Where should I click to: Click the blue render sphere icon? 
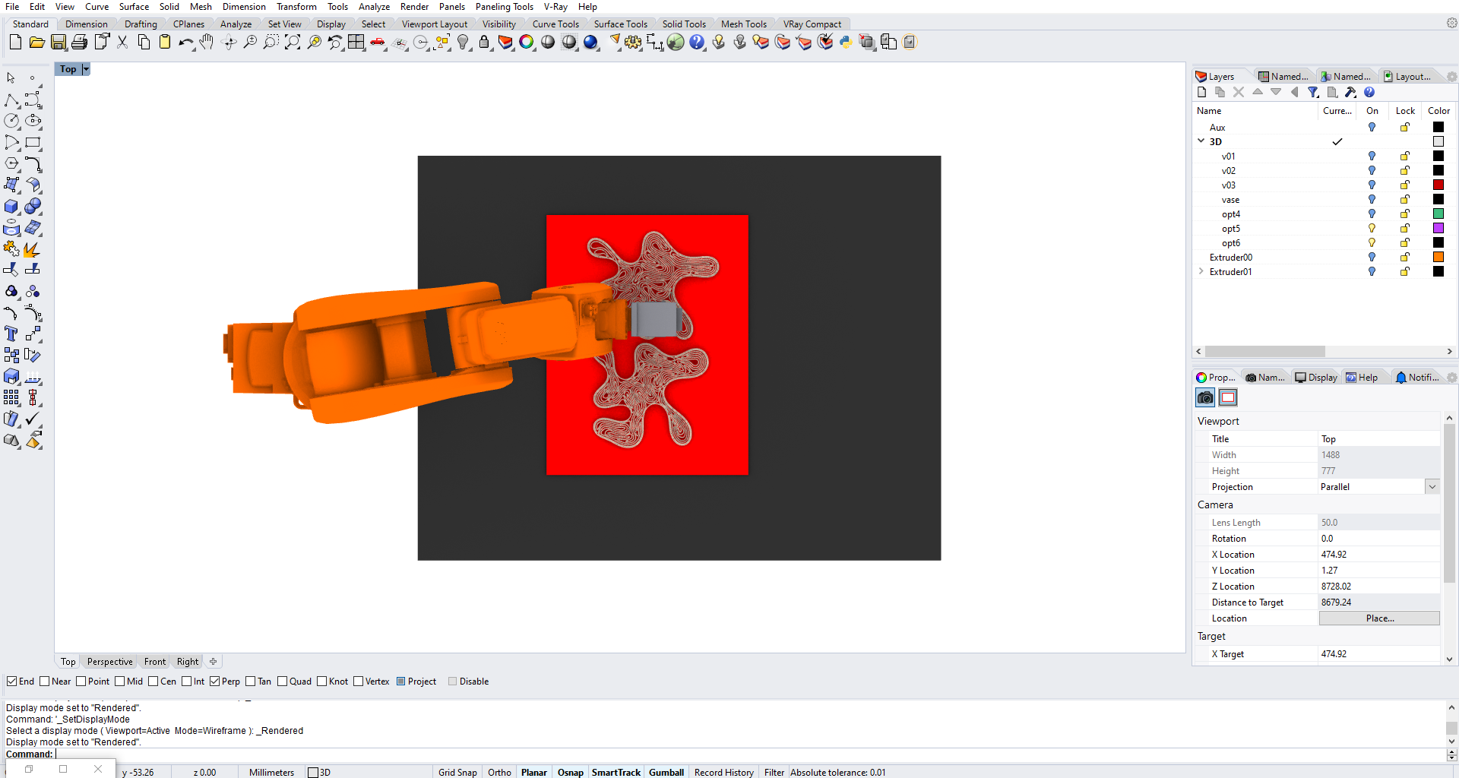590,43
